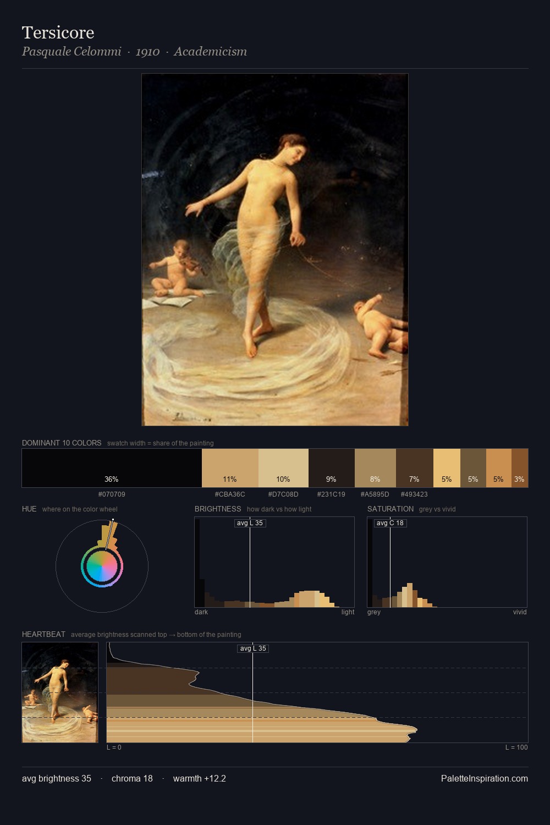Image resolution: width=550 pixels, height=825 pixels.
Task: Select the 7% deep brown swatch
Action: (415, 468)
